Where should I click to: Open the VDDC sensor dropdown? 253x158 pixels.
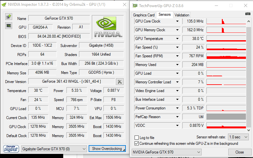[177, 125]
